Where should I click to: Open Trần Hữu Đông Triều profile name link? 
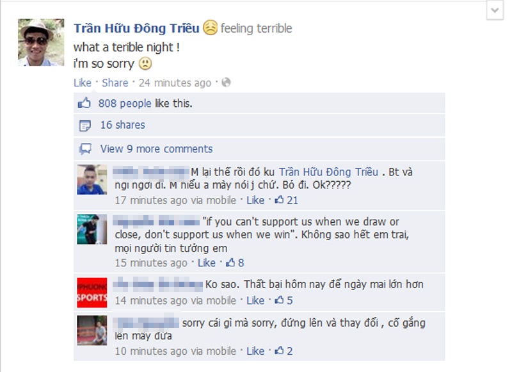[x=136, y=28]
